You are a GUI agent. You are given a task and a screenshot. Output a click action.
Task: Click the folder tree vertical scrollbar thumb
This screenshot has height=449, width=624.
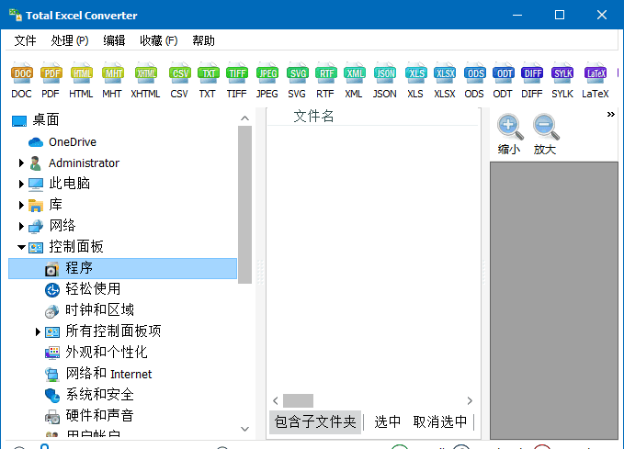244,205
